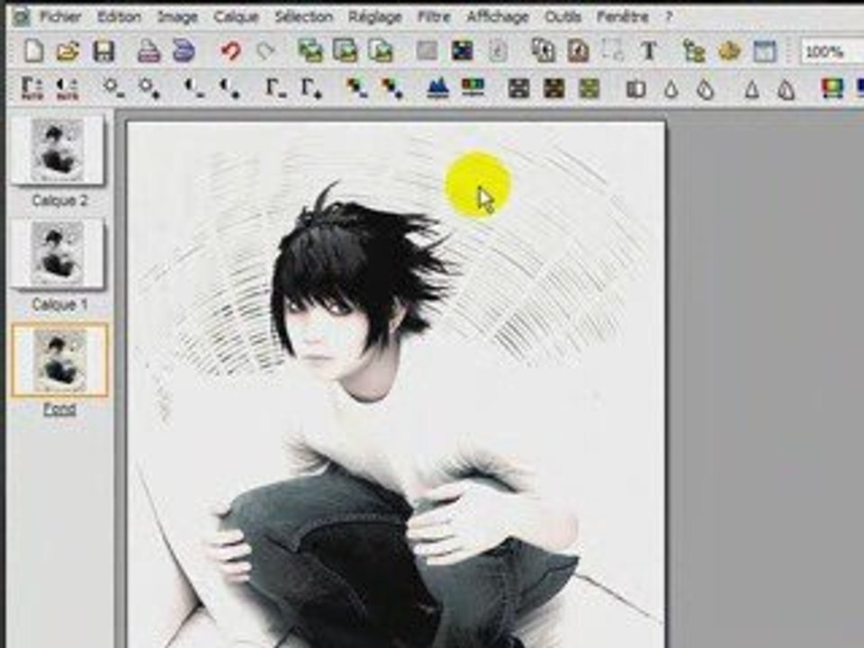
Task: Open the hue variation rainbow icon
Action: [x=832, y=88]
